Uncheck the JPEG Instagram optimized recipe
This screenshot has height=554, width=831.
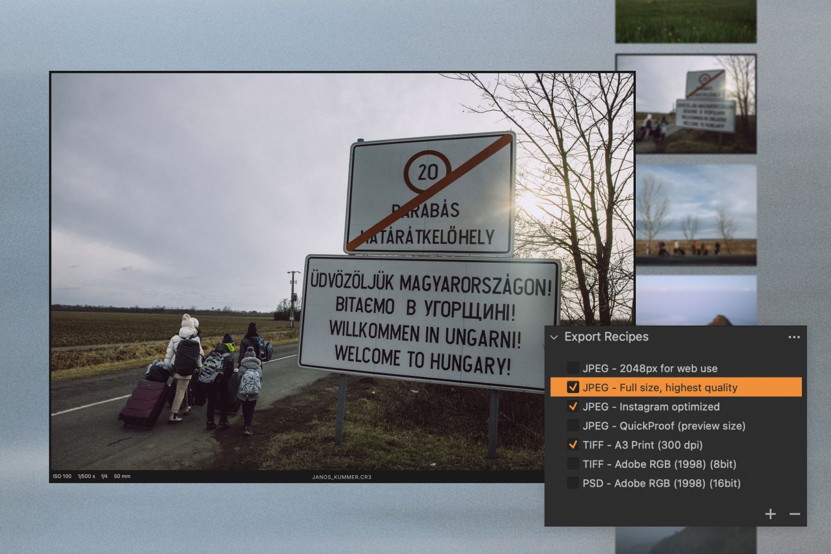572,407
